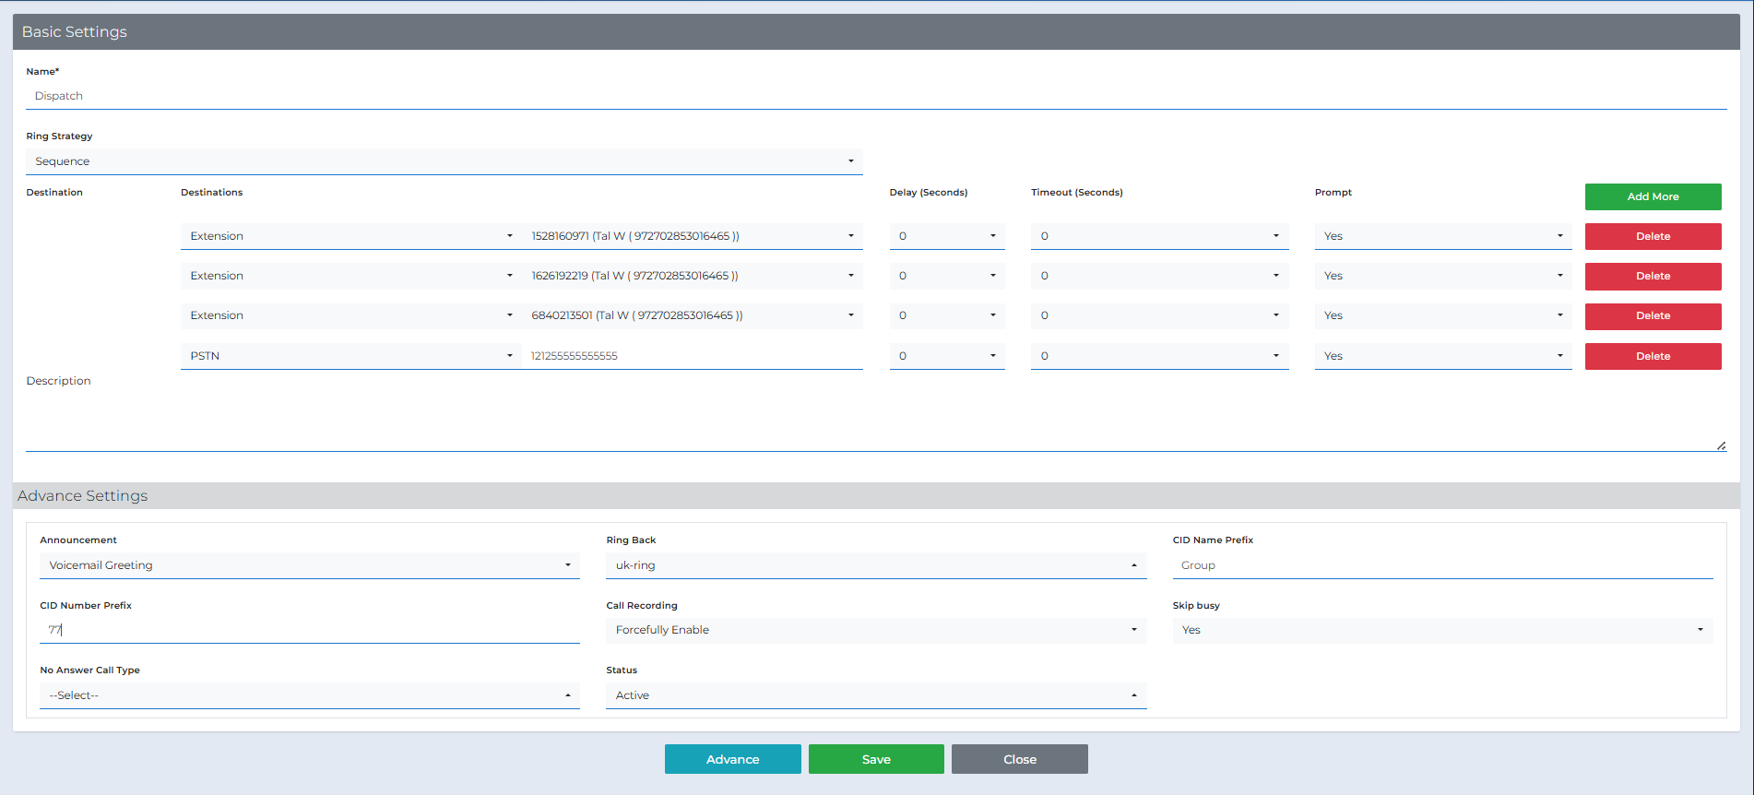The image size is (1754, 795).
Task: Save the ring group settings
Action: 875,759
